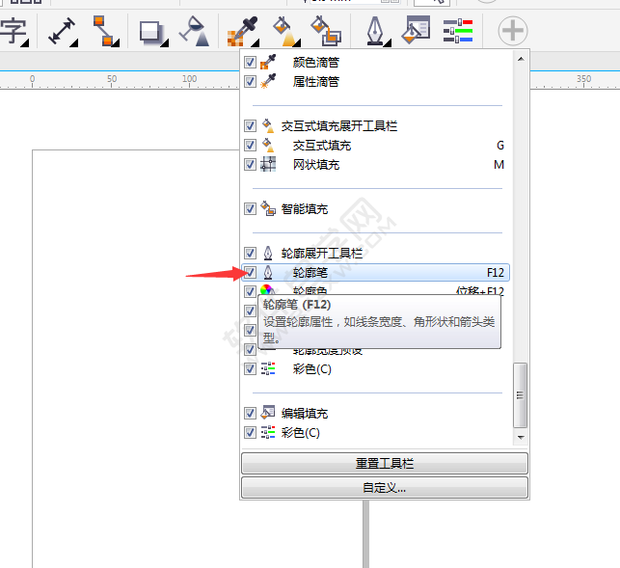This screenshot has height=568, width=620.
Task: Select the Parallel Dimension tool
Action: (62, 31)
